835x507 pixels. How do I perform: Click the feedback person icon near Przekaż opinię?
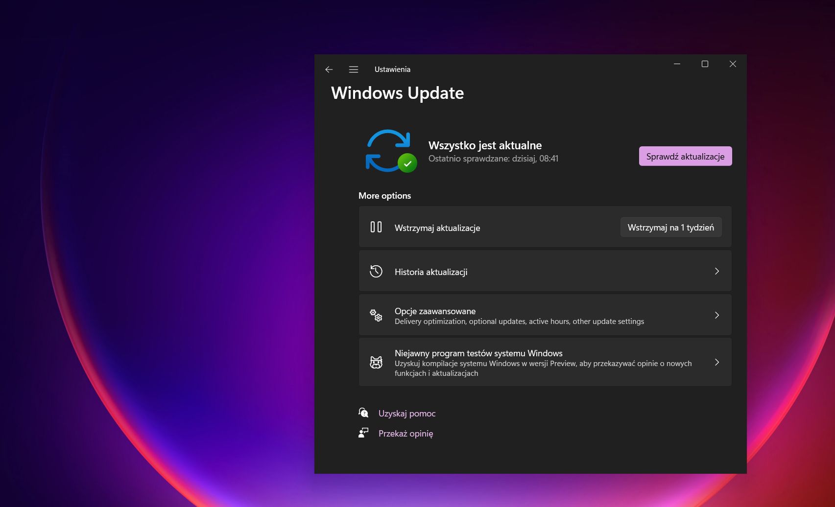[x=363, y=433]
